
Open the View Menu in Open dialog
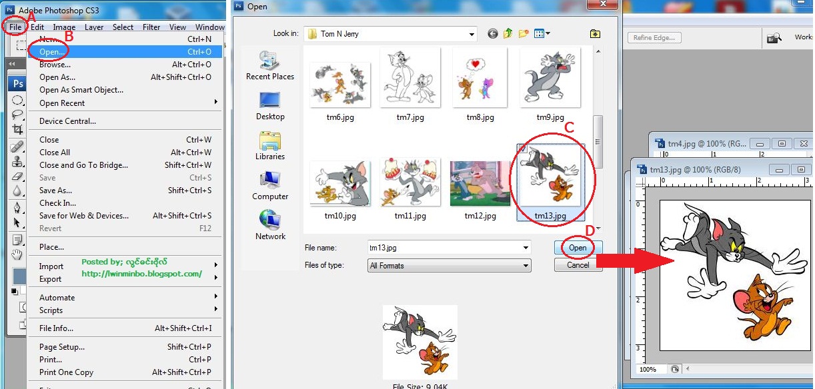pos(542,33)
